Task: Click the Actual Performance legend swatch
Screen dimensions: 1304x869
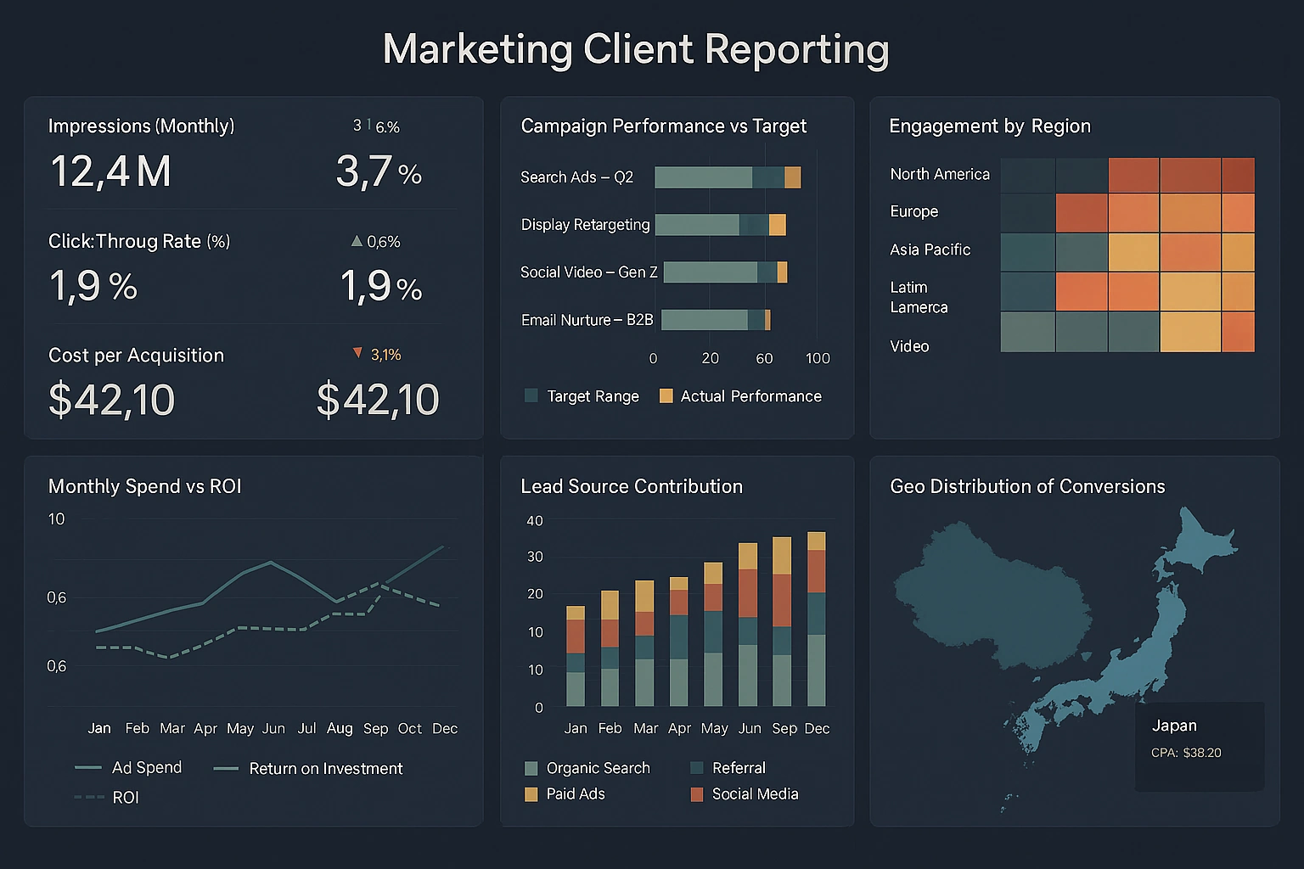Action: pyautogui.click(x=666, y=395)
